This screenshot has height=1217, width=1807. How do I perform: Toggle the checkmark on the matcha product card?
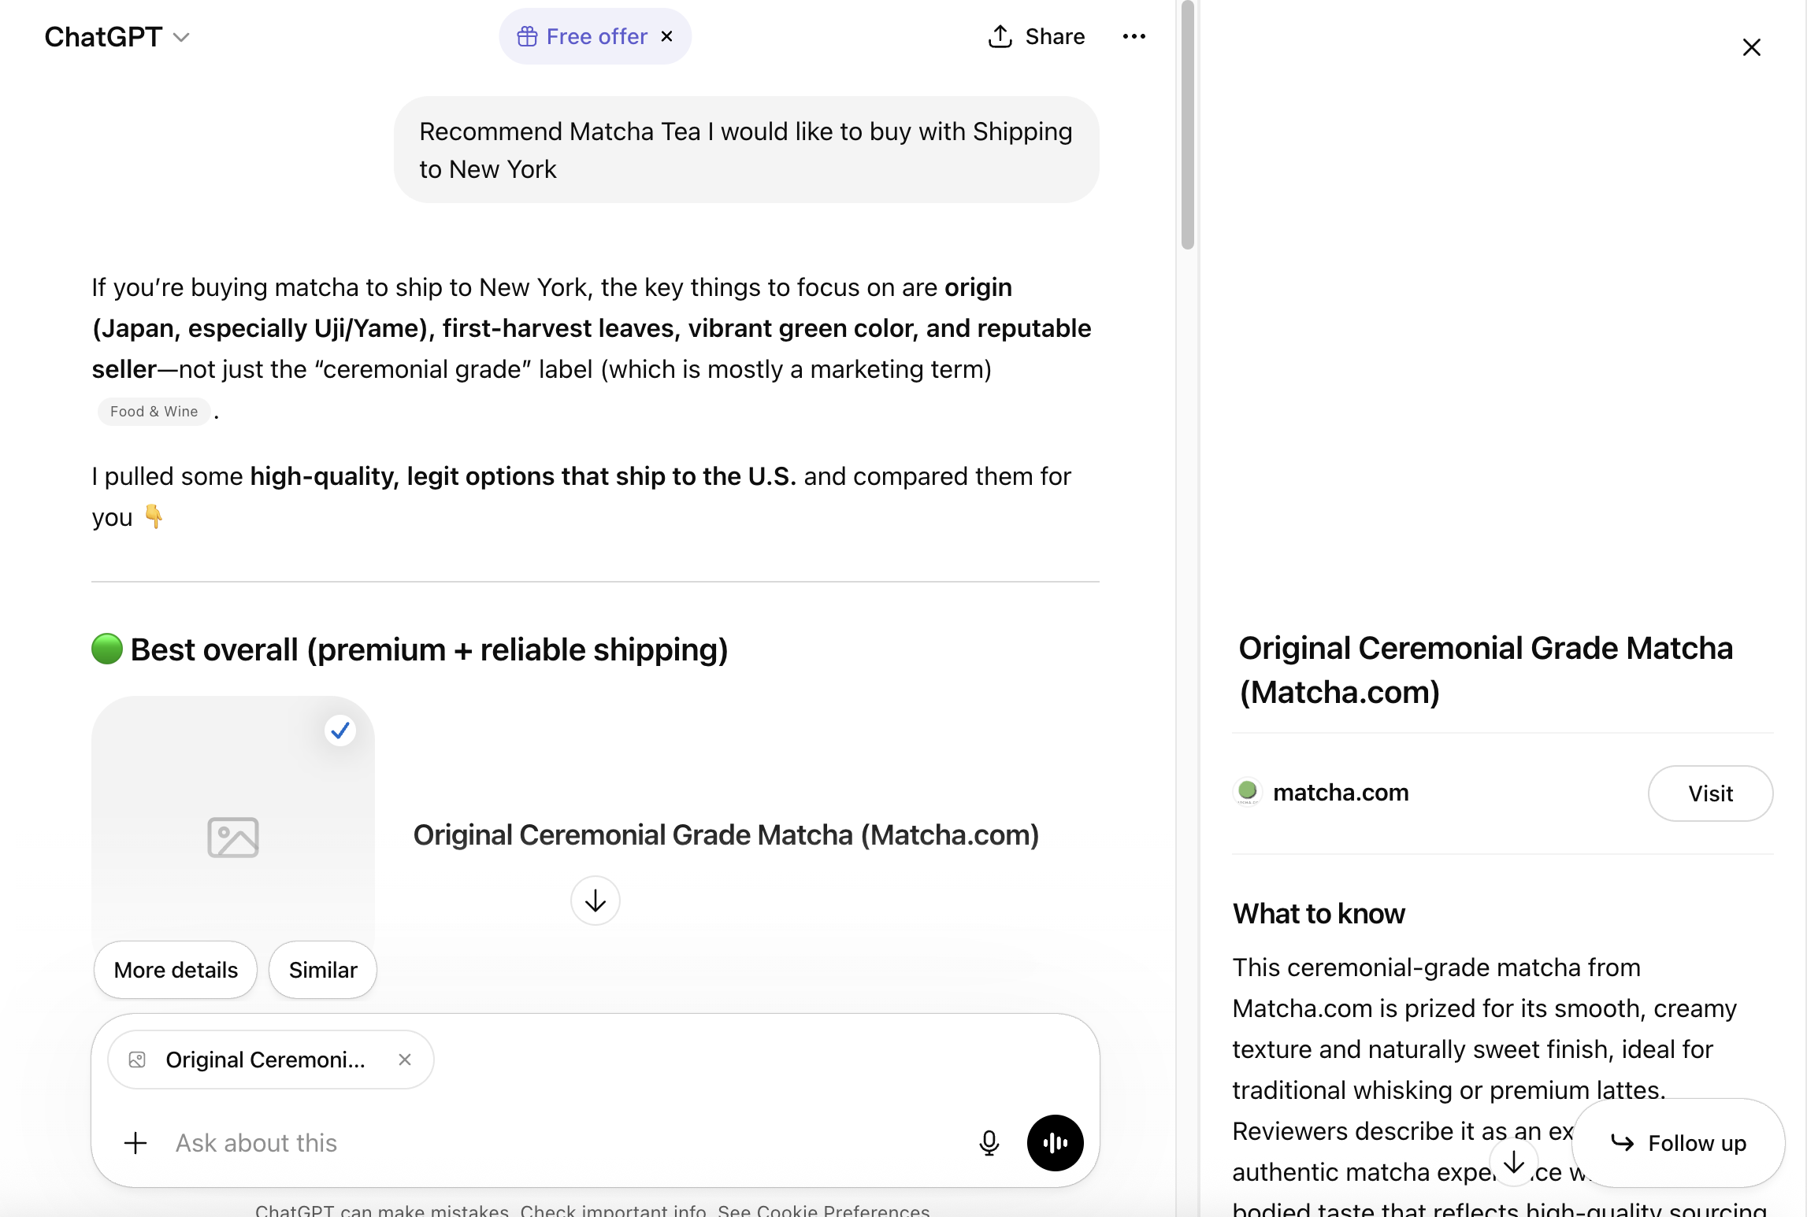pyautogui.click(x=340, y=731)
